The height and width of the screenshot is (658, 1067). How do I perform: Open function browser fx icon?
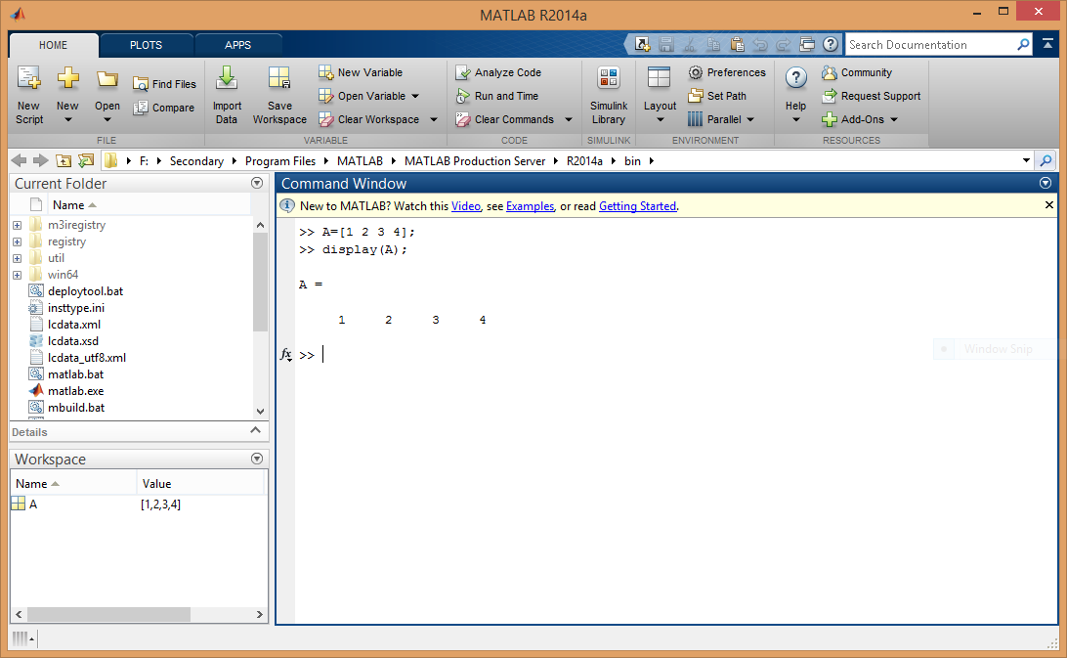(285, 354)
